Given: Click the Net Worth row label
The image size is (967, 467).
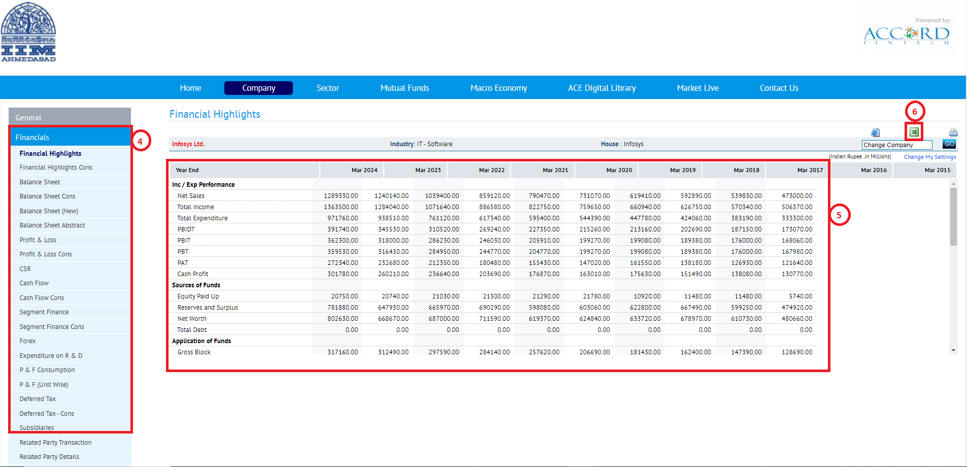Looking at the screenshot, I should click(x=192, y=319).
